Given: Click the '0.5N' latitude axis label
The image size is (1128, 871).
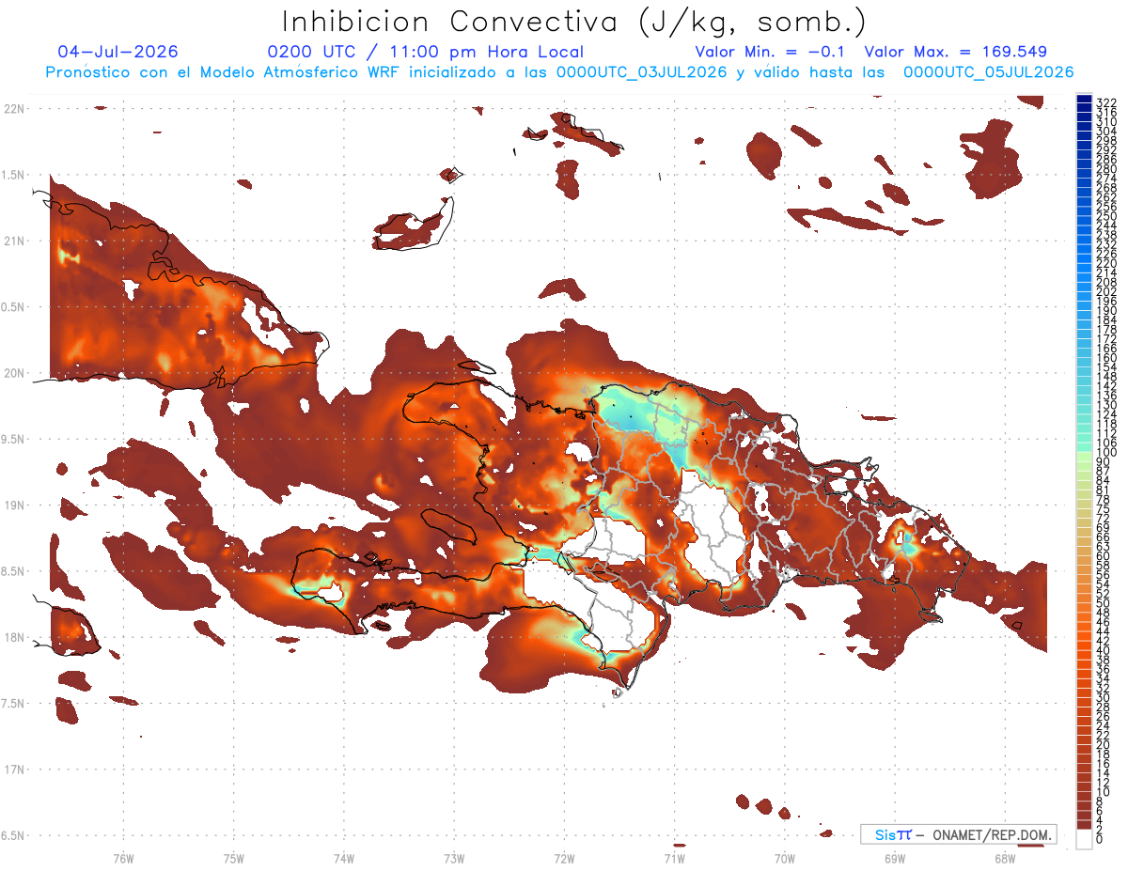Looking at the screenshot, I should coord(14,307).
